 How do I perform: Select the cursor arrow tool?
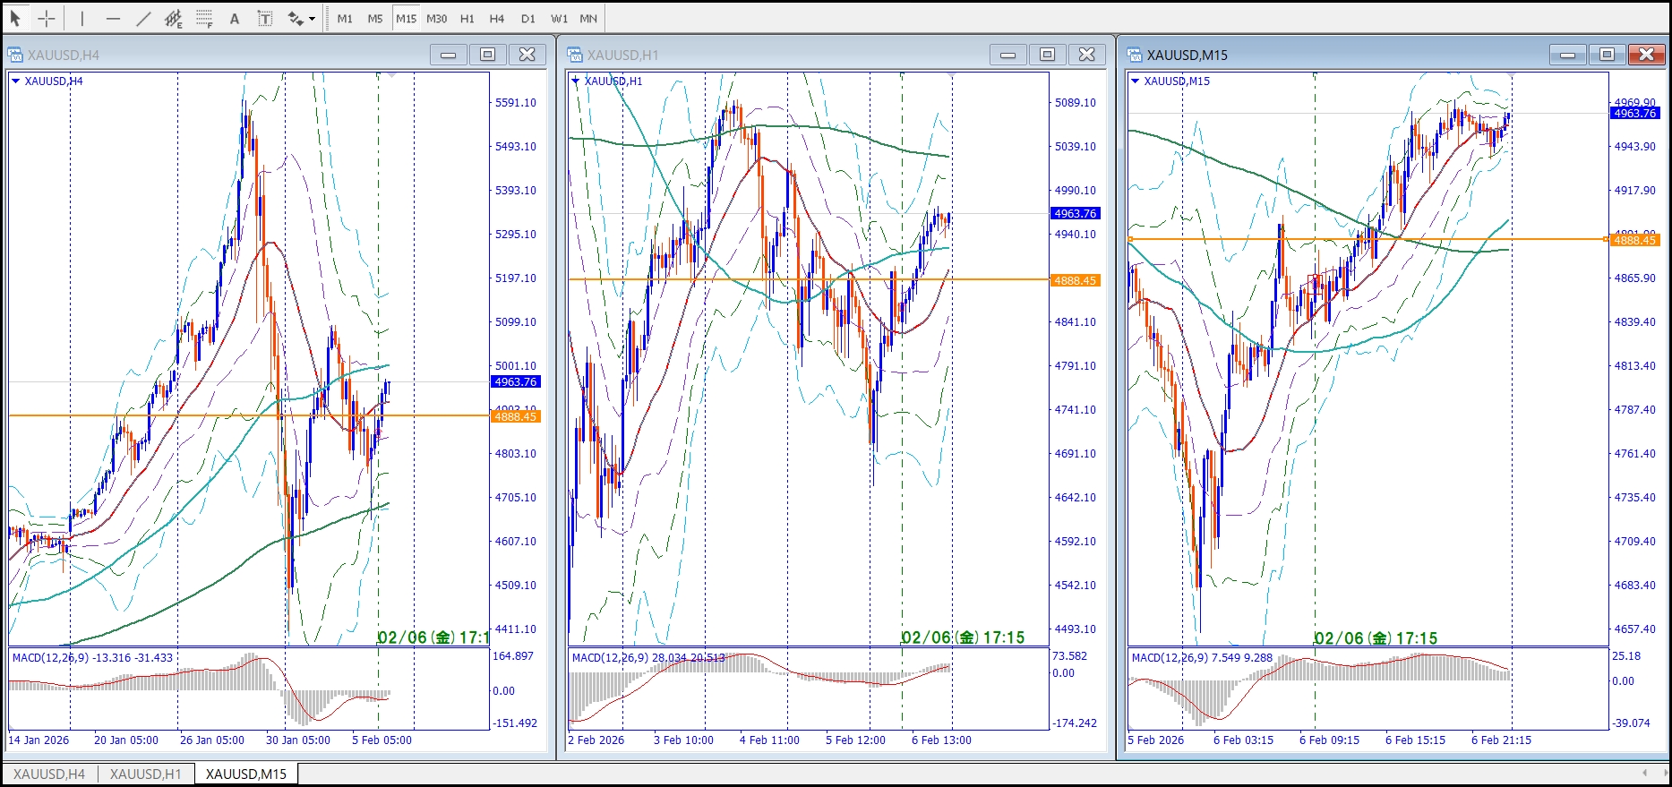click(15, 18)
